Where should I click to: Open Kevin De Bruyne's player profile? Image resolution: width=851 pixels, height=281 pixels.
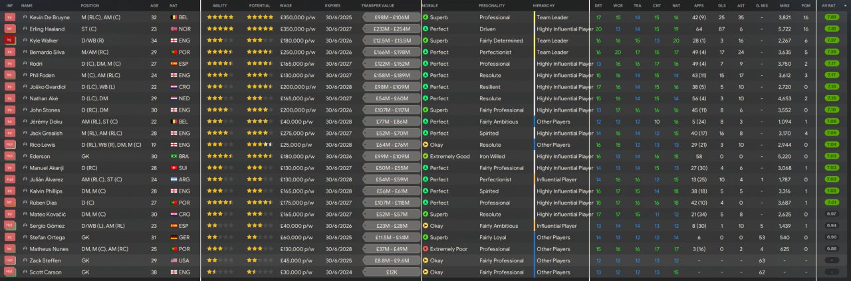click(x=50, y=17)
